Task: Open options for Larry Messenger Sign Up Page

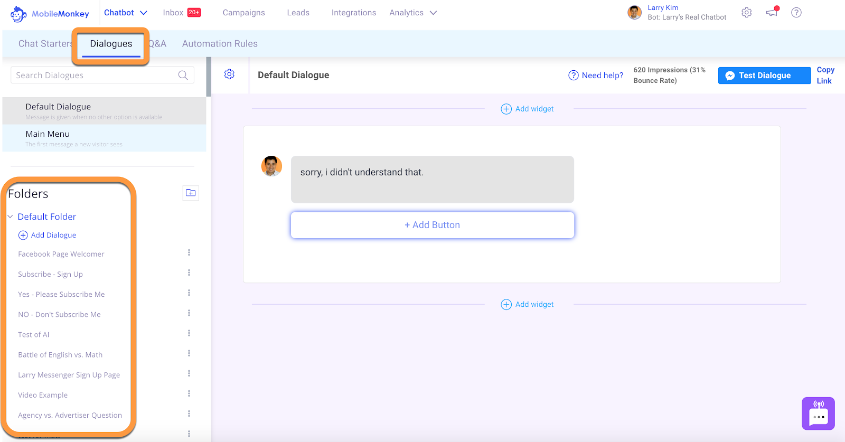Action: (189, 374)
